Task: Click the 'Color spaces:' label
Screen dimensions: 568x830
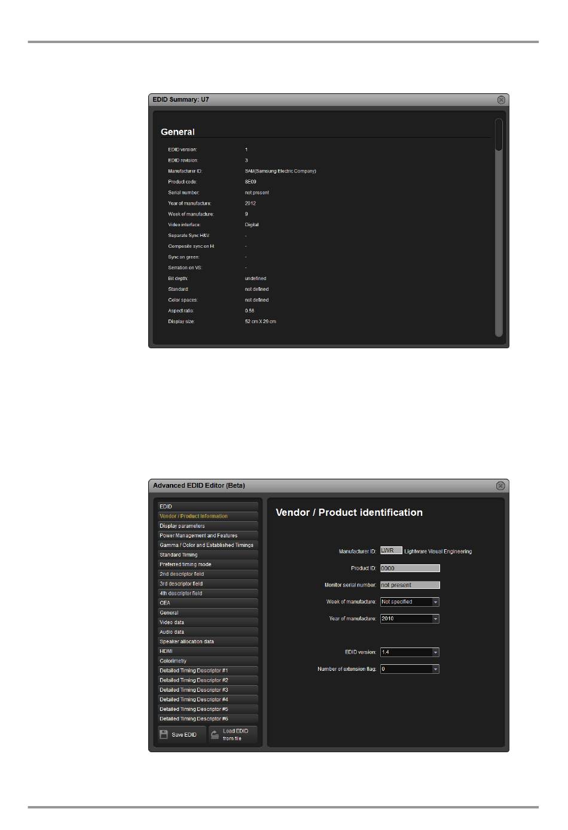Action: [183, 300]
